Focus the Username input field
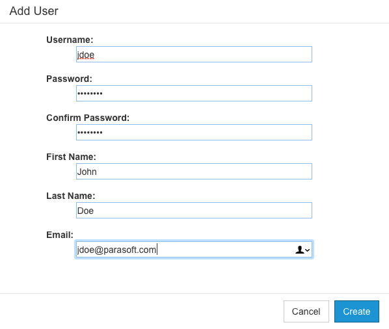This screenshot has height=329, width=389. (x=194, y=55)
